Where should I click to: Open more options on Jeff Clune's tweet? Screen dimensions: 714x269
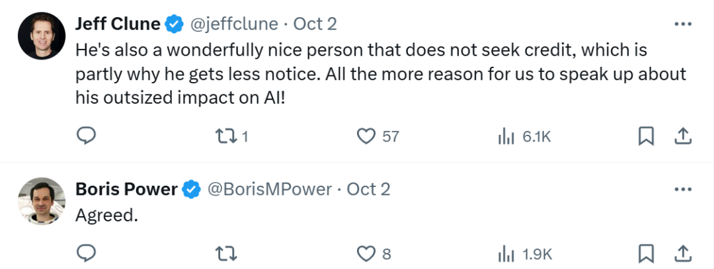pyautogui.click(x=682, y=24)
